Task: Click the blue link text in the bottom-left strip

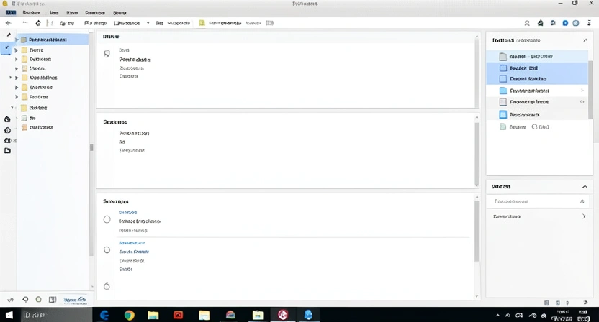Action: click(x=75, y=300)
